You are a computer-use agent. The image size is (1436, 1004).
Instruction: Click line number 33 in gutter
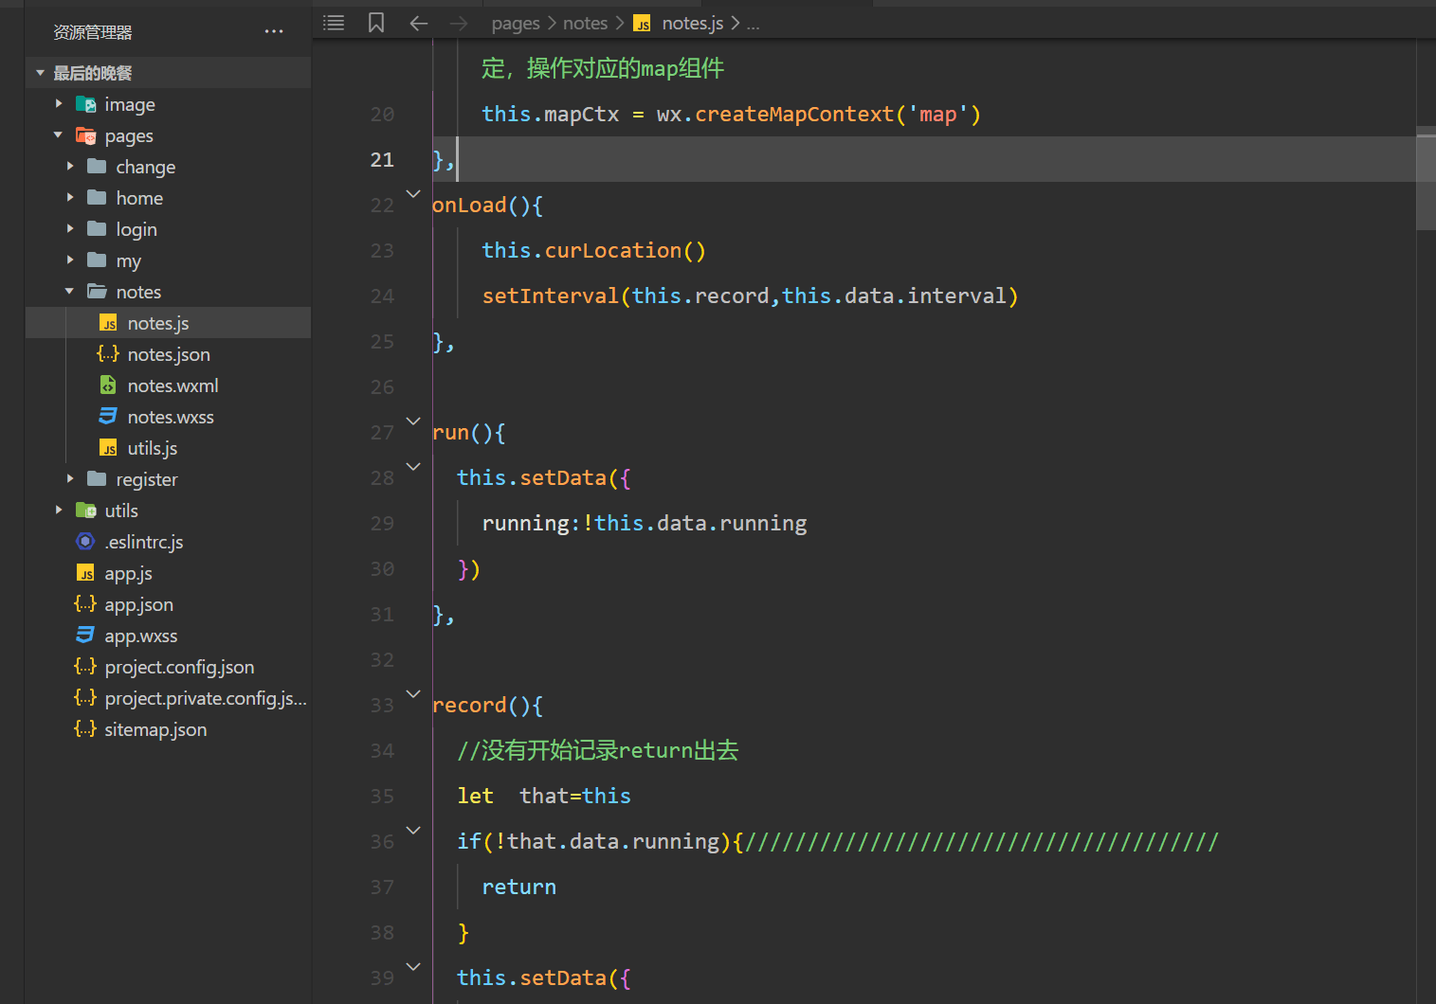pyautogui.click(x=382, y=706)
